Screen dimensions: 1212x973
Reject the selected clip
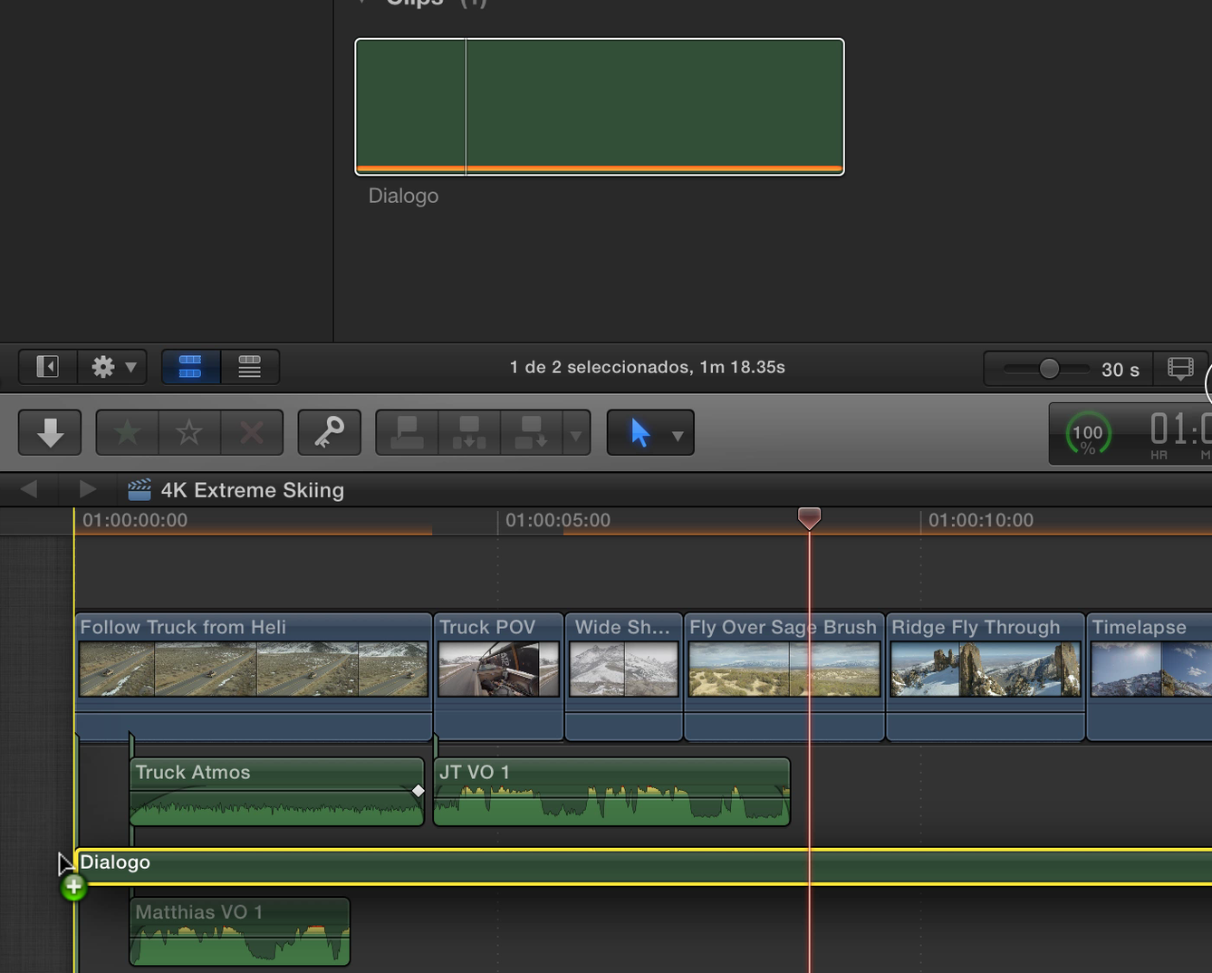[x=251, y=433]
